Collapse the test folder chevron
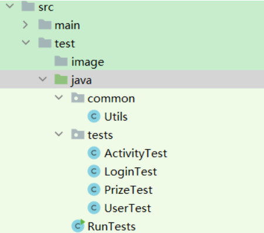264x233 pixels. pyautogui.click(x=26, y=43)
